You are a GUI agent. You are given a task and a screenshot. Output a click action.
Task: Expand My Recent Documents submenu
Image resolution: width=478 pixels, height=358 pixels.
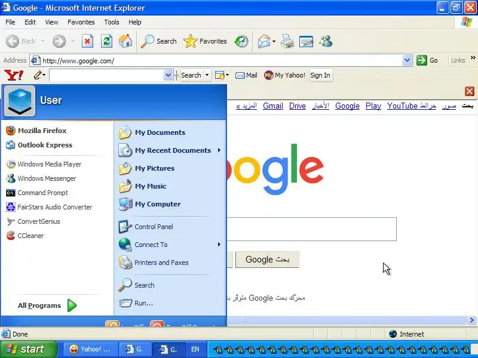pyautogui.click(x=219, y=150)
